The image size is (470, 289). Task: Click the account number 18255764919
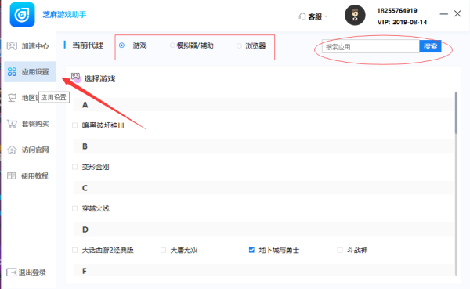pos(397,11)
